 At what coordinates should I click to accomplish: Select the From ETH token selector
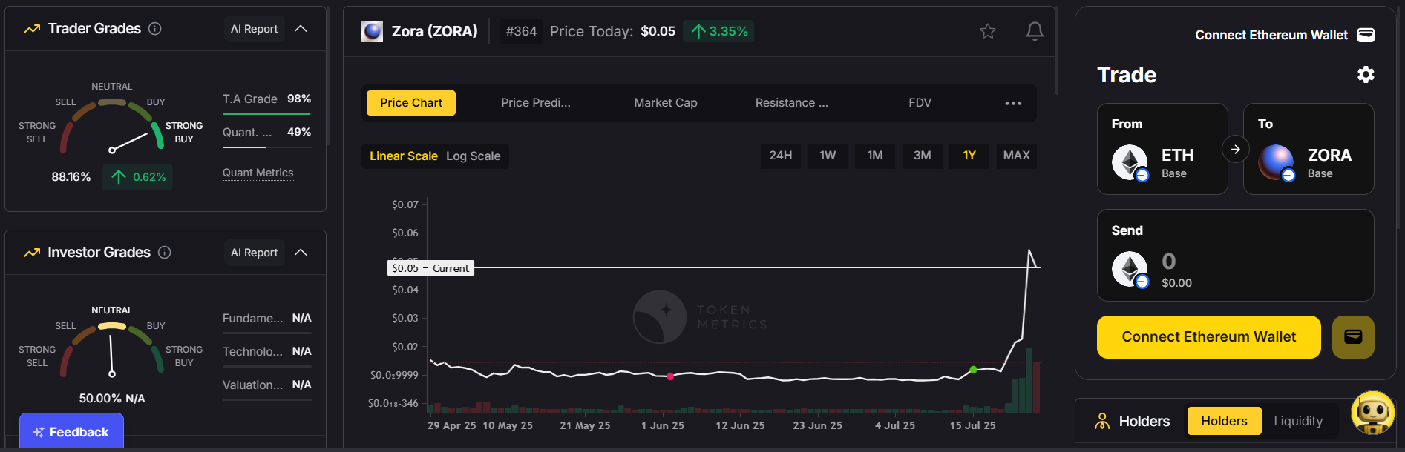coord(1162,149)
